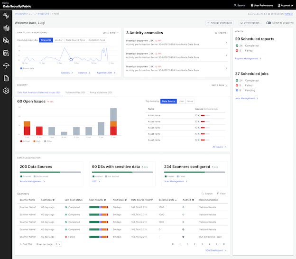Screen dimensions: 296x259
Task: Open the Search icon in the top bar
Action: [239, 5]
